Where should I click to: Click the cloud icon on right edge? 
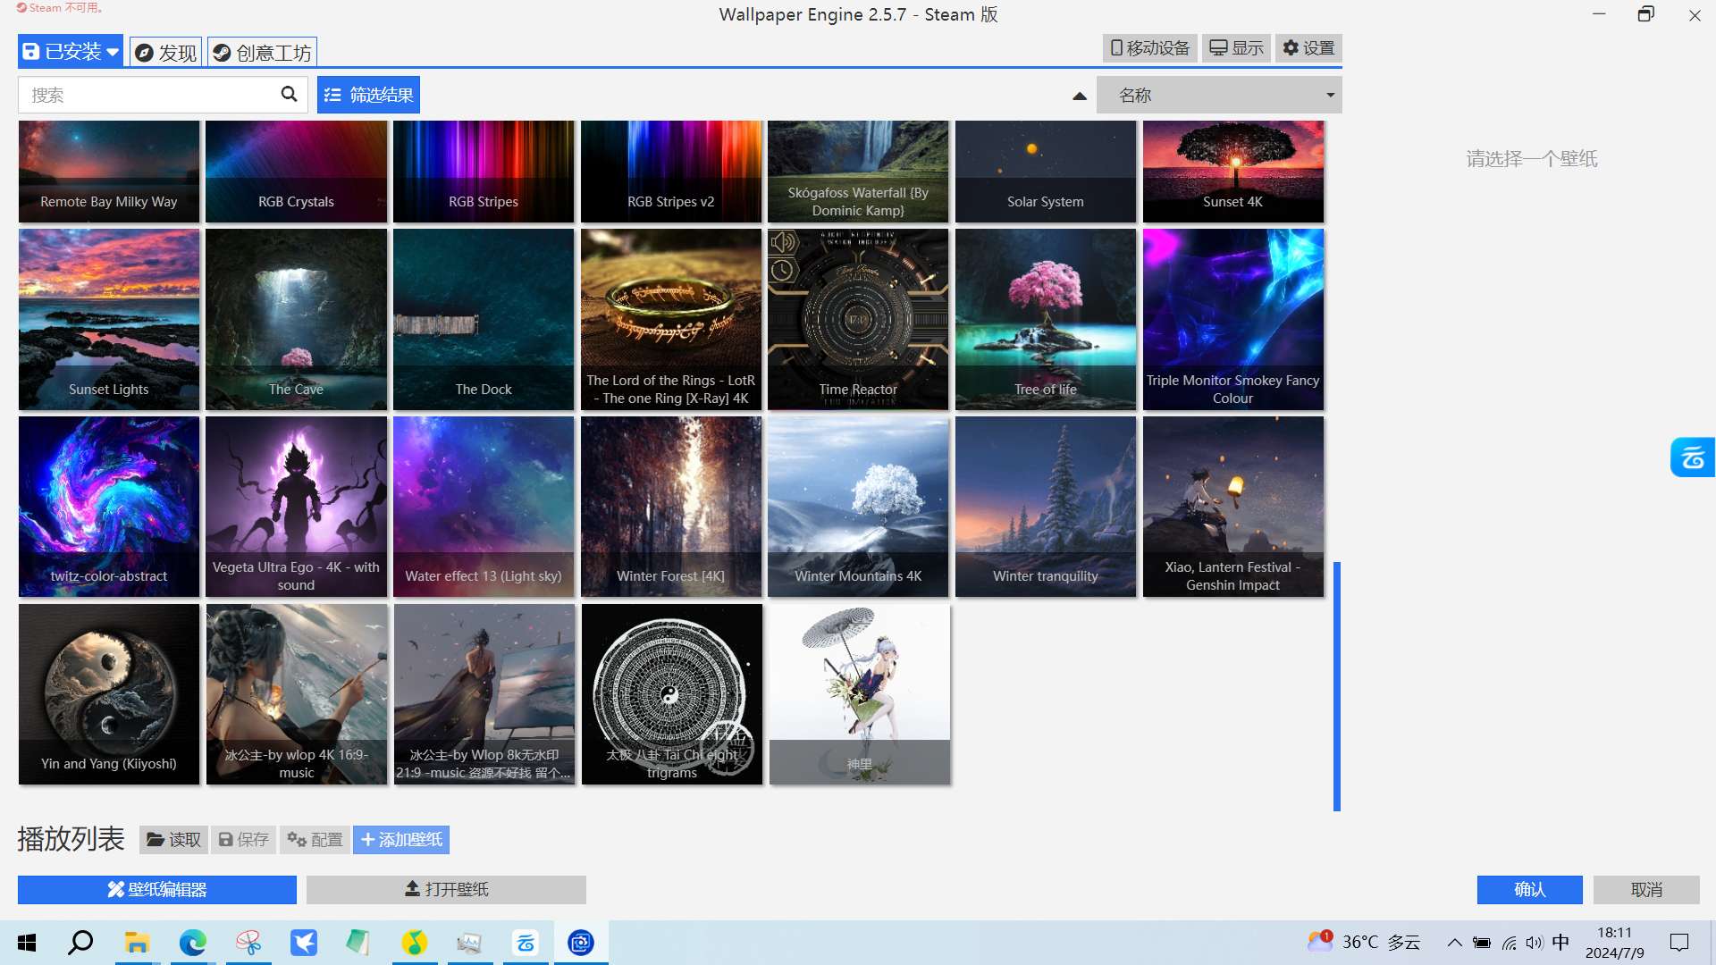point(1692,457)
